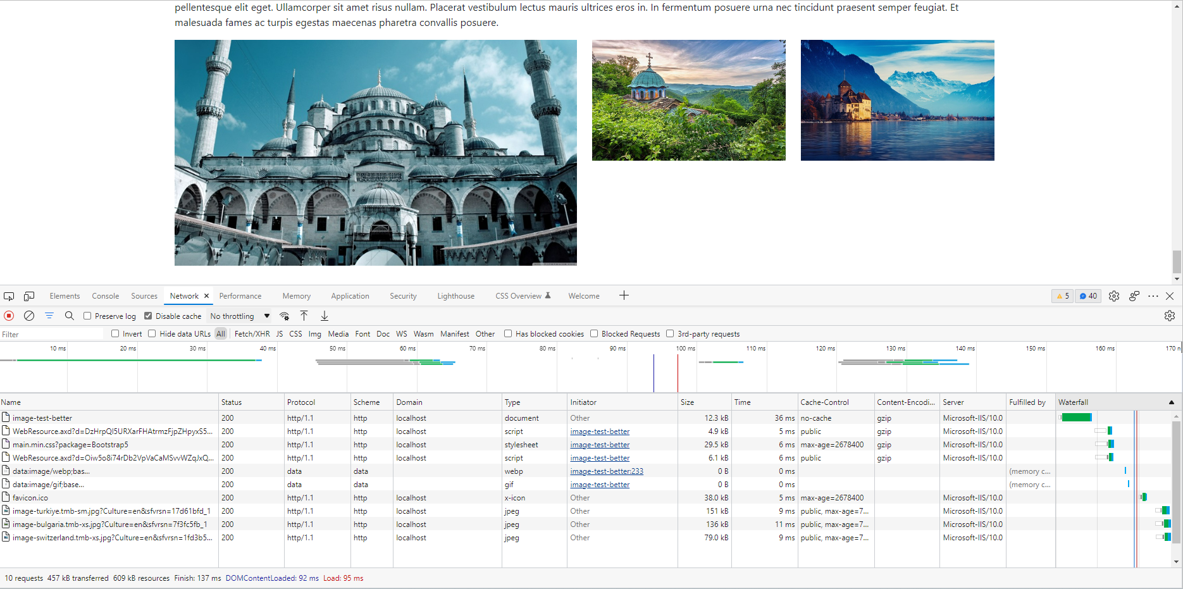Import a HAR file
Screen dimensions: 1183x589
click(304, 316)
